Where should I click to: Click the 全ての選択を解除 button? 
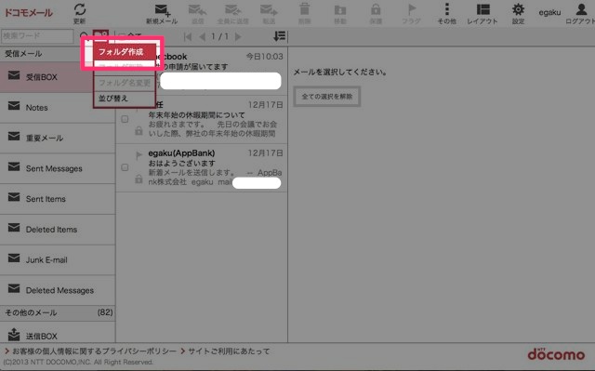coord(326,97)
